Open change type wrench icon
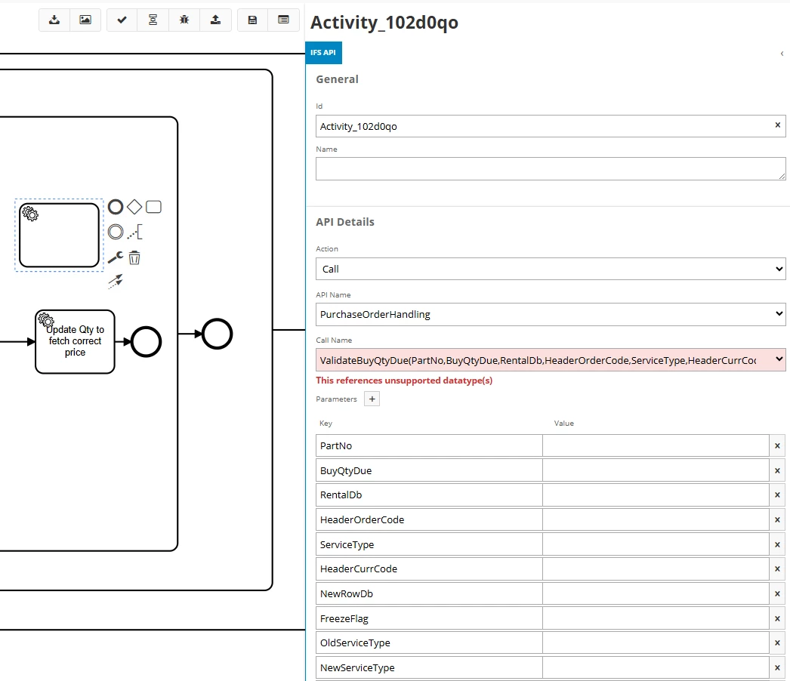790x681 pixels. (x=116, y=257)
